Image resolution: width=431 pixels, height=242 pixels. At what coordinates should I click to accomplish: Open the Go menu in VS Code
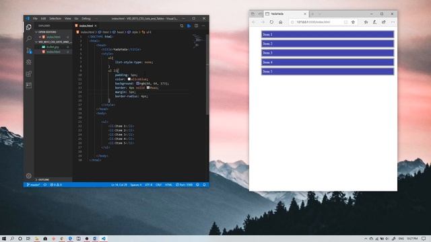[x=76, y=19]
